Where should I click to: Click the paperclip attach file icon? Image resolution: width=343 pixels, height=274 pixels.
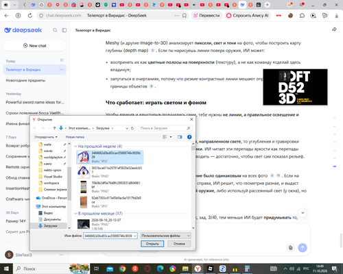click(x=291, y=248)
